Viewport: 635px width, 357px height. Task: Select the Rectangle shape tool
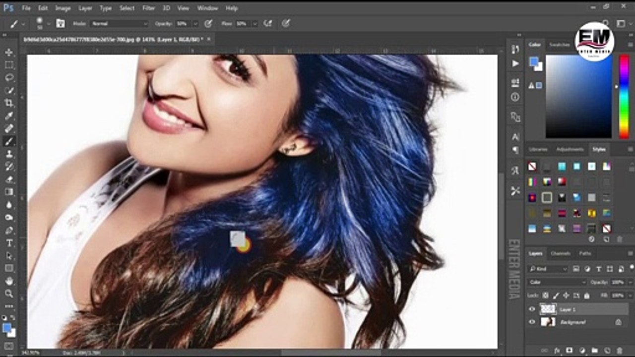pyautogui.click(x=9, y=268)
